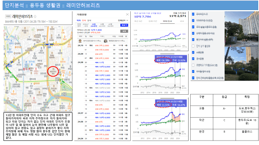Click the 매매 11억 transaction row for 24.08
Screen dimensions: 259x145
[x=102, y=62]
